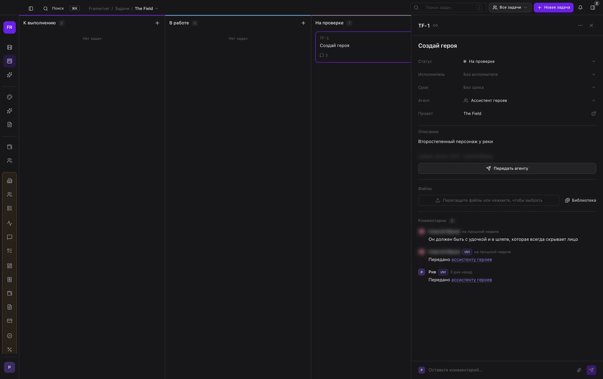Copy the TF-1 task link icon
The height and width of the screenshot is (379, 603).
click(x=435, y=25)
